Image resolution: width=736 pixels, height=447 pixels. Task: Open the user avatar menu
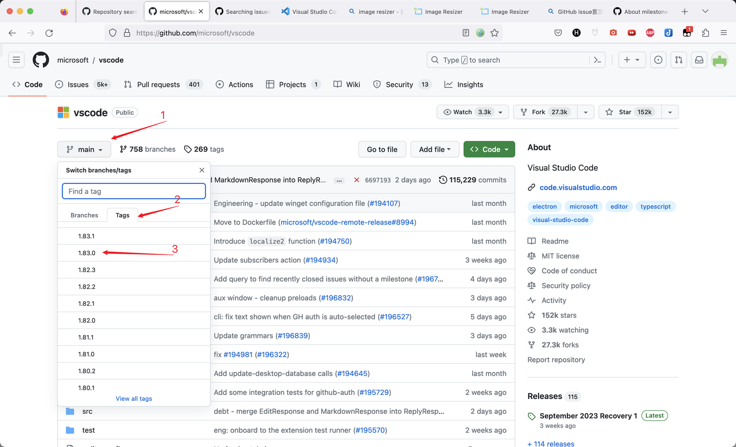(x=720, y=60)
